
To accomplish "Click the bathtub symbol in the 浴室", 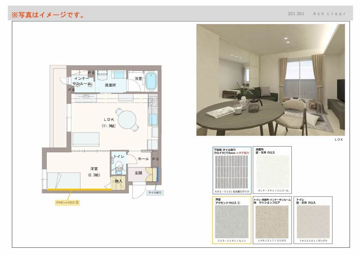I will [x=152, y=82].
